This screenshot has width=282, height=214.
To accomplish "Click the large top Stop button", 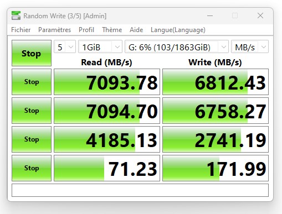I will click(32, 53).
